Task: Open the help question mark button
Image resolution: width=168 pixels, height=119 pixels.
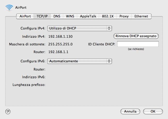Action: [x=8, y=112]
